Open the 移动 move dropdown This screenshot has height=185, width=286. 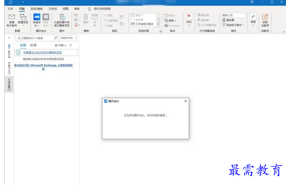(x=171, y=16)
